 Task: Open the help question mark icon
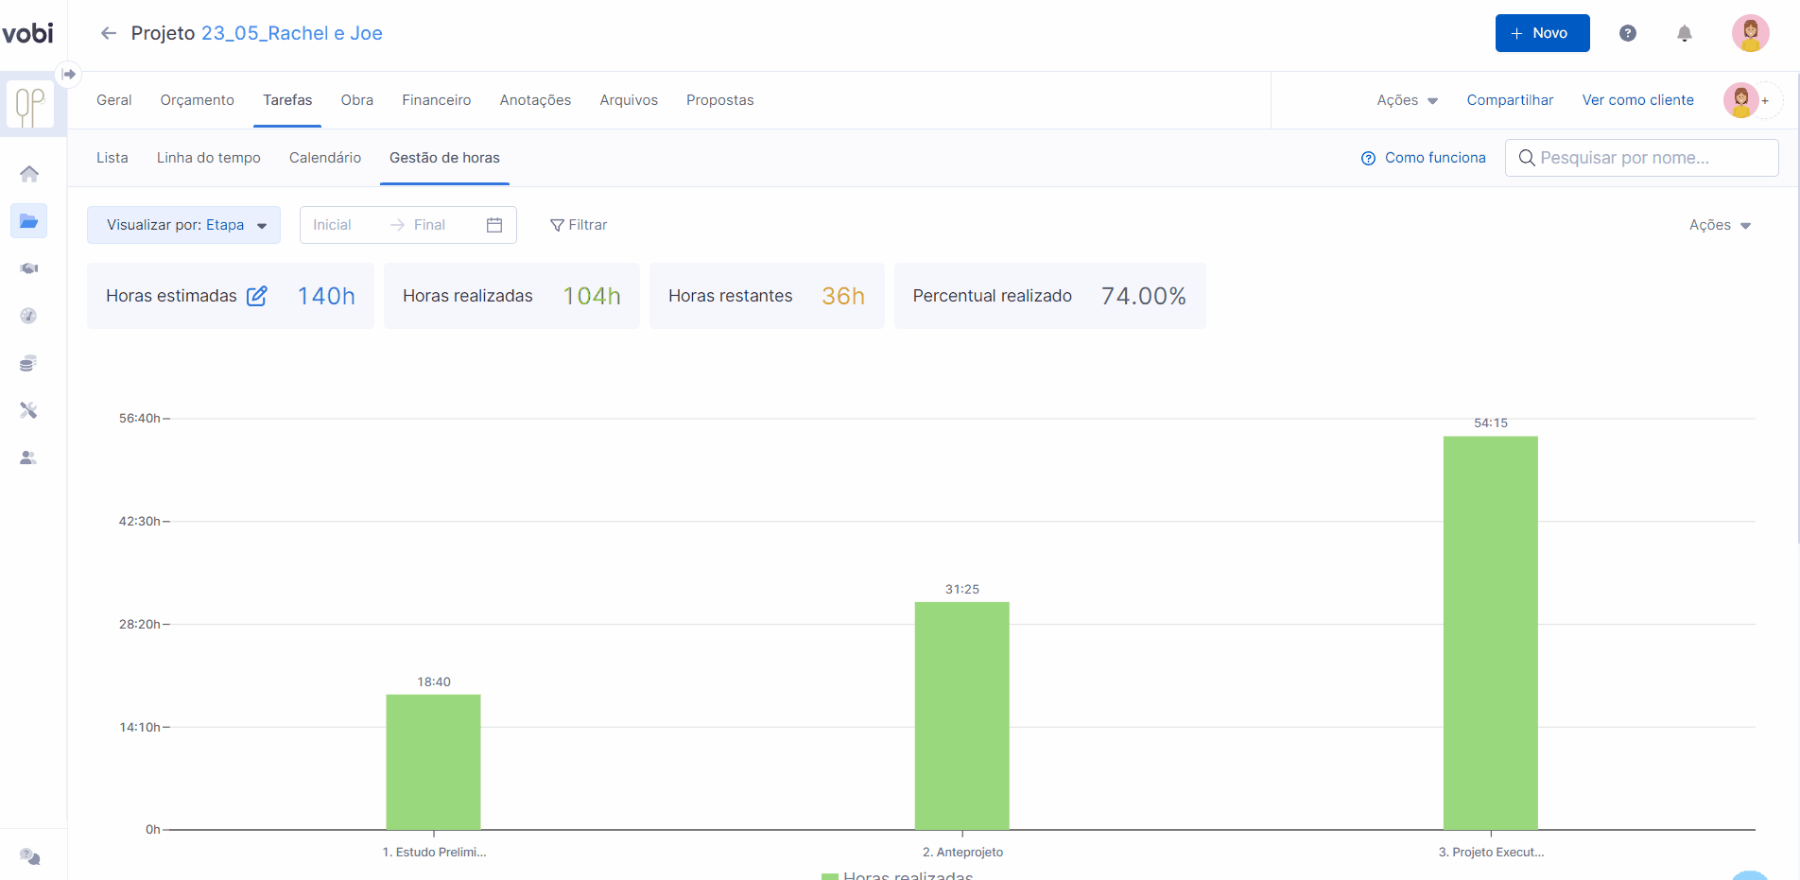click(1627, 33)
